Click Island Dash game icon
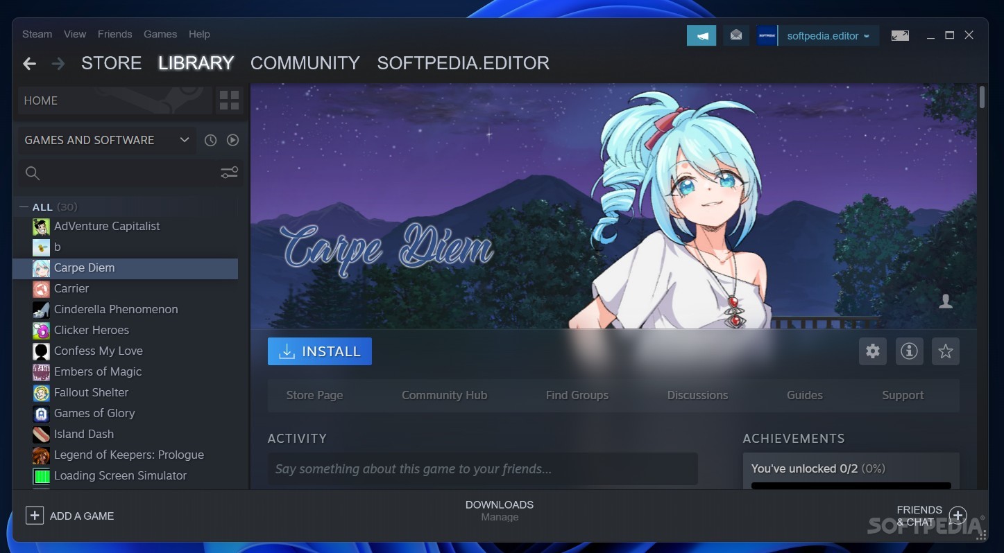The width and height of the screenshot is (1004, 553). (41, 434)
